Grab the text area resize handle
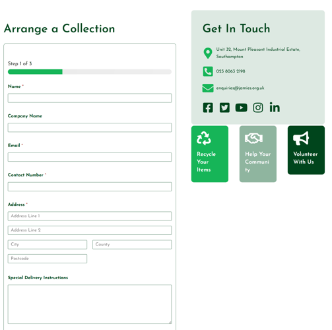This screenshot has height=330, width=332. click(x=170, y=322)
